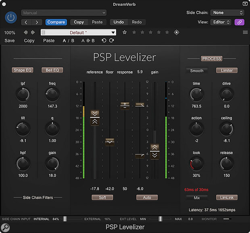
Task: Click the MONITOR switch
Action: 227,219
